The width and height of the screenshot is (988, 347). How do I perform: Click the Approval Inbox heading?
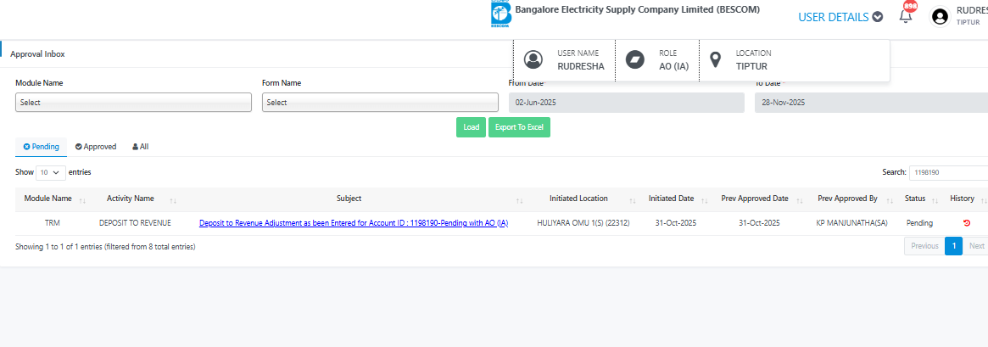pyautogui.click(x=37, y=54)
